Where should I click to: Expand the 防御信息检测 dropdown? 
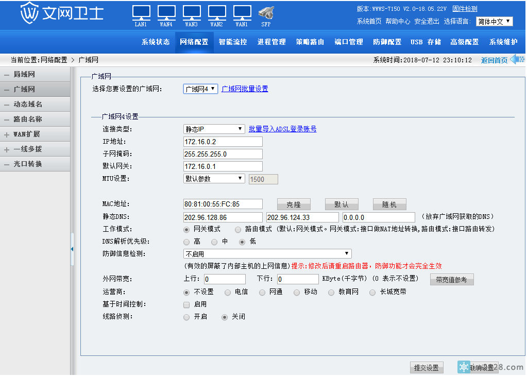267,254
